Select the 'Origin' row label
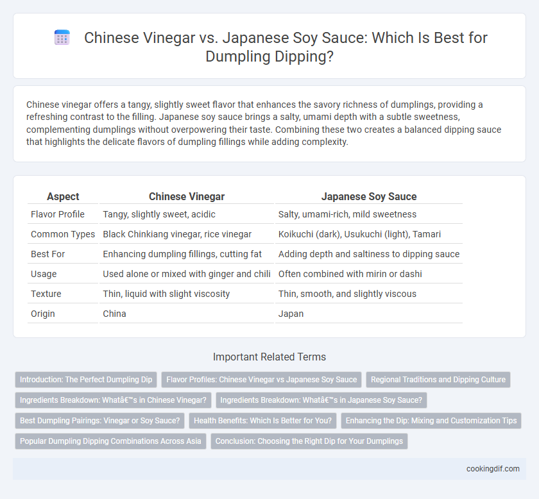Screen dimensions: 539x499 tap(42, 314)
